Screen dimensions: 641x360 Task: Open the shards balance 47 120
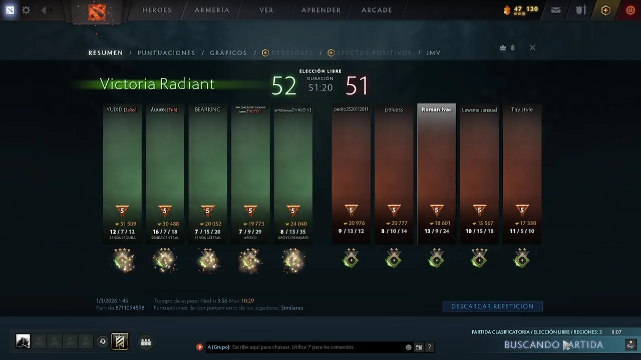(521, 9)
